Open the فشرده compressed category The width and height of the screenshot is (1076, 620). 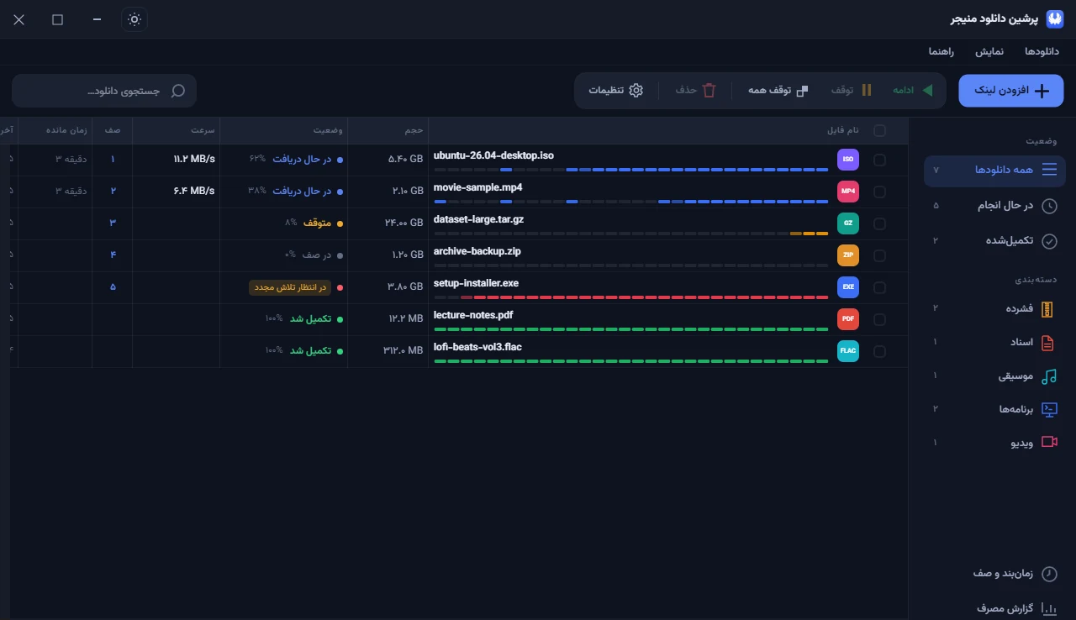click(x=995, y=309)
